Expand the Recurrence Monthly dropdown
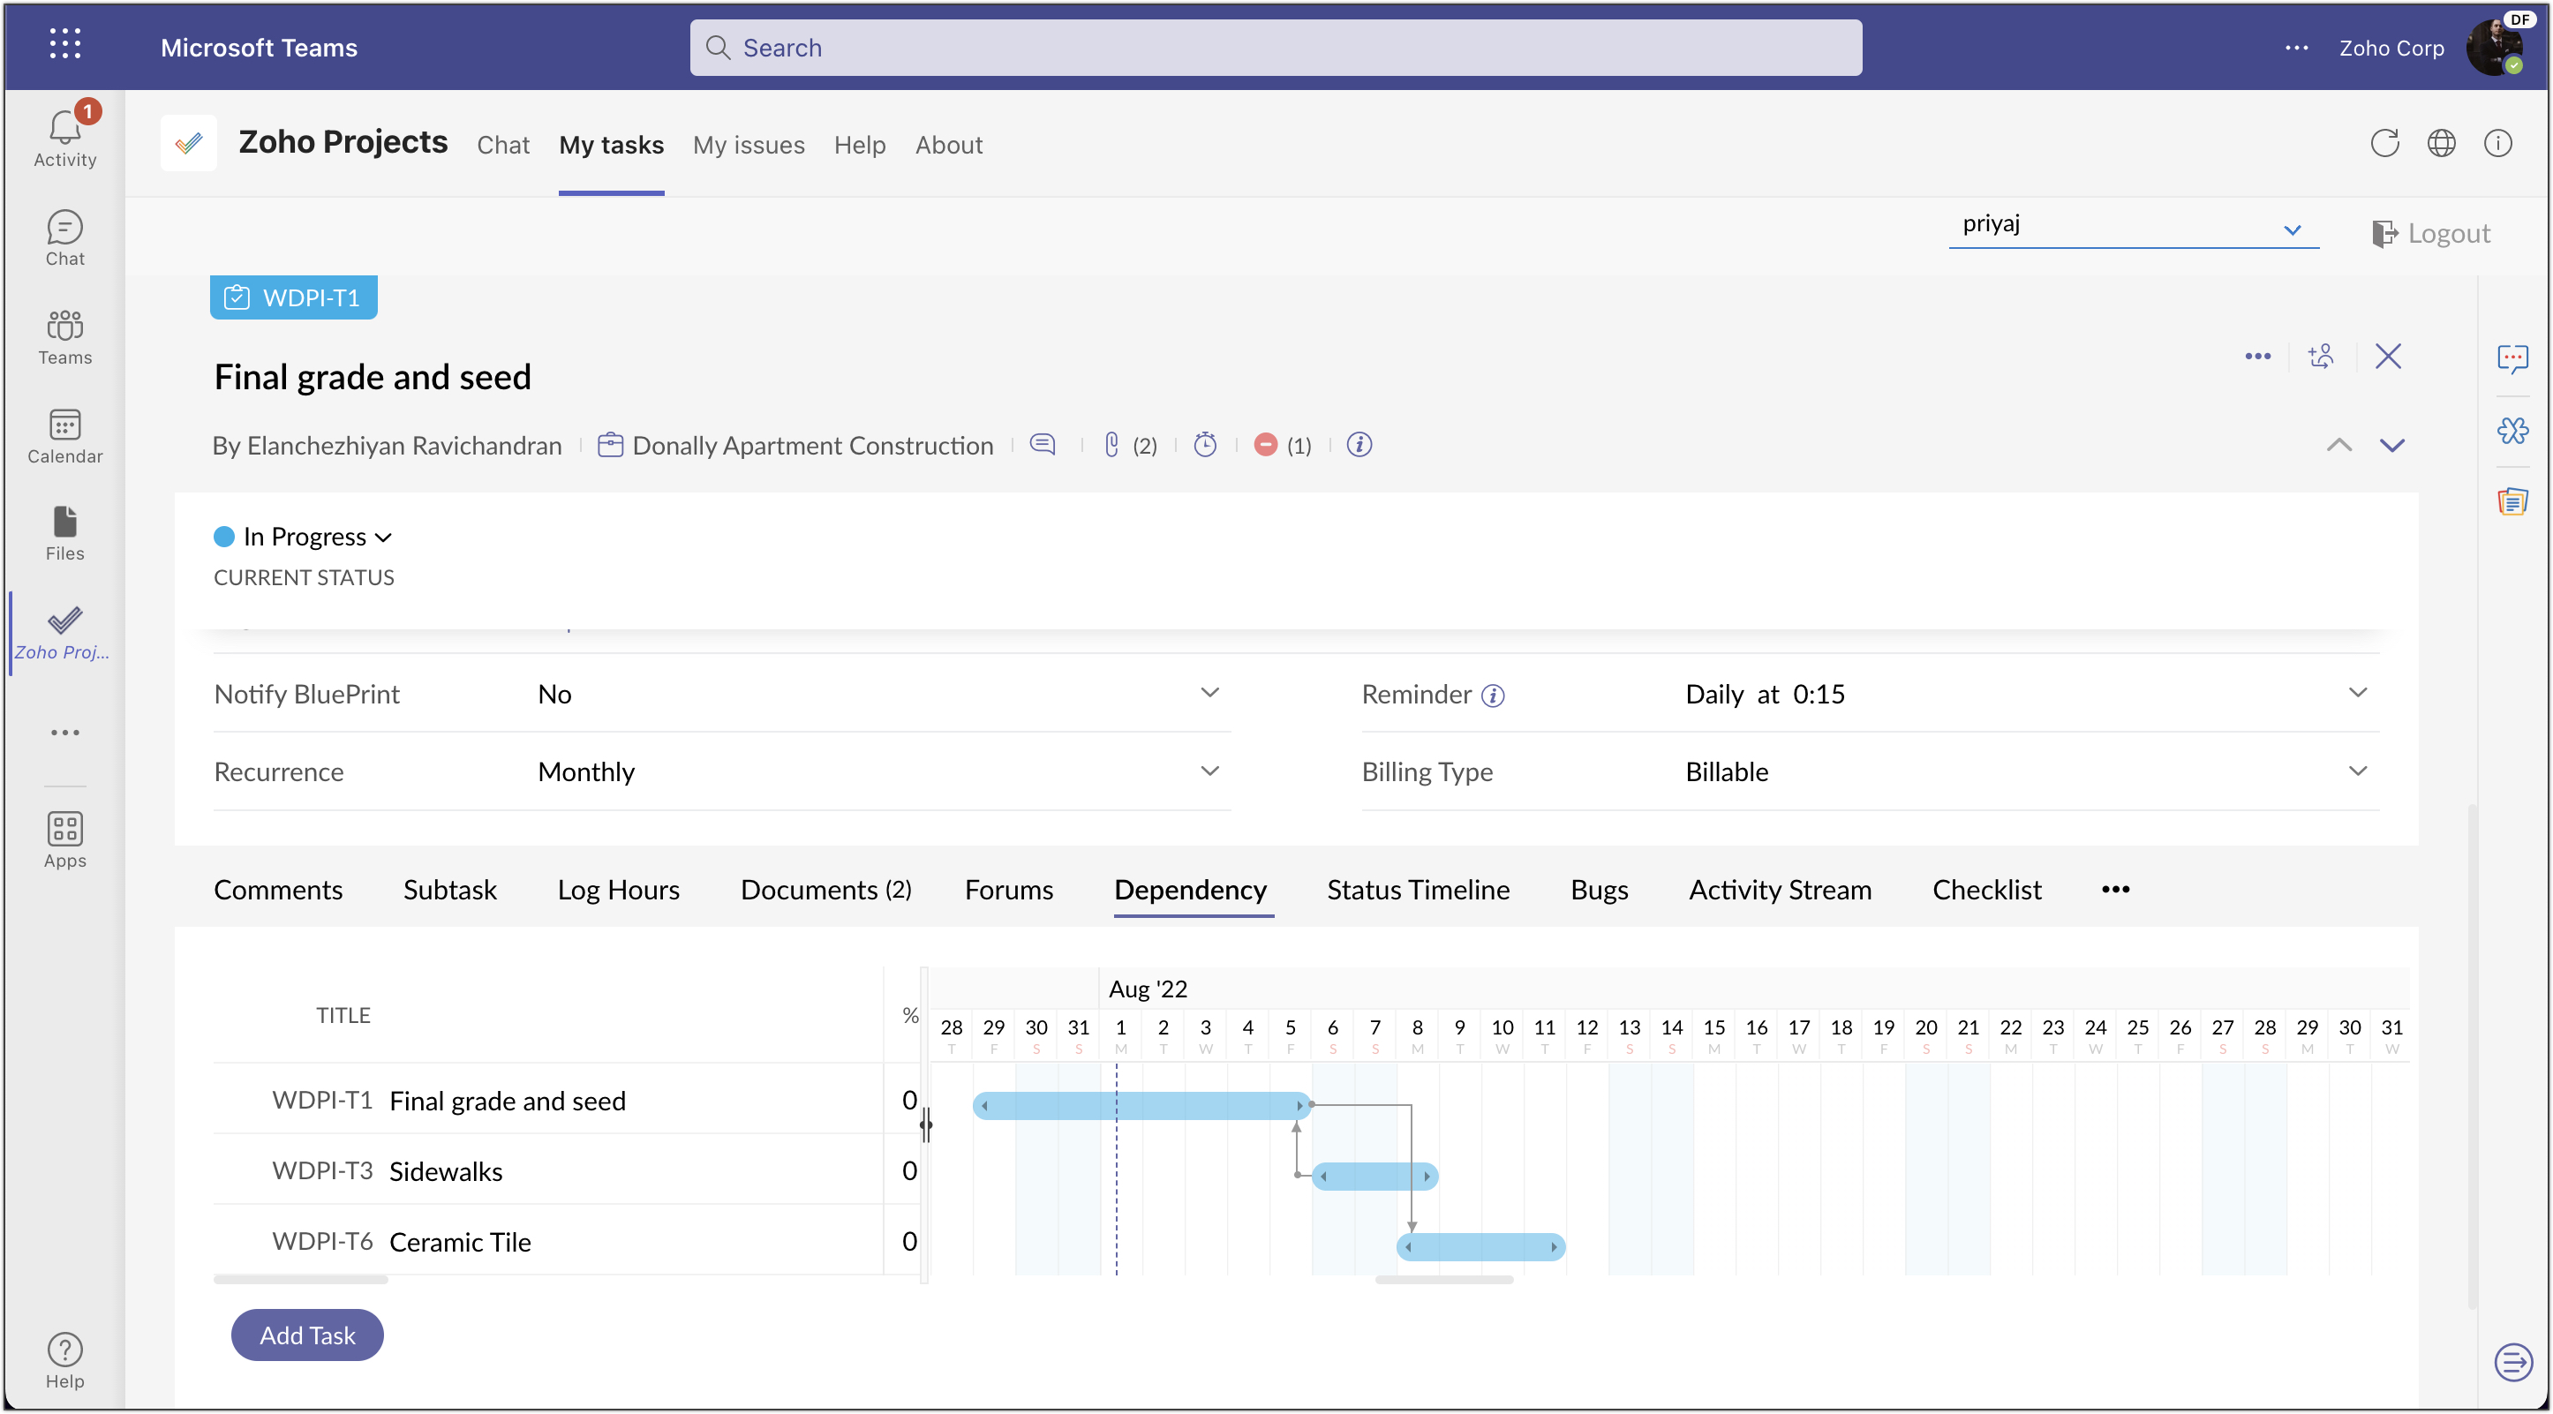The height and width of the screenshot is (1414, 2553). 1209,771
